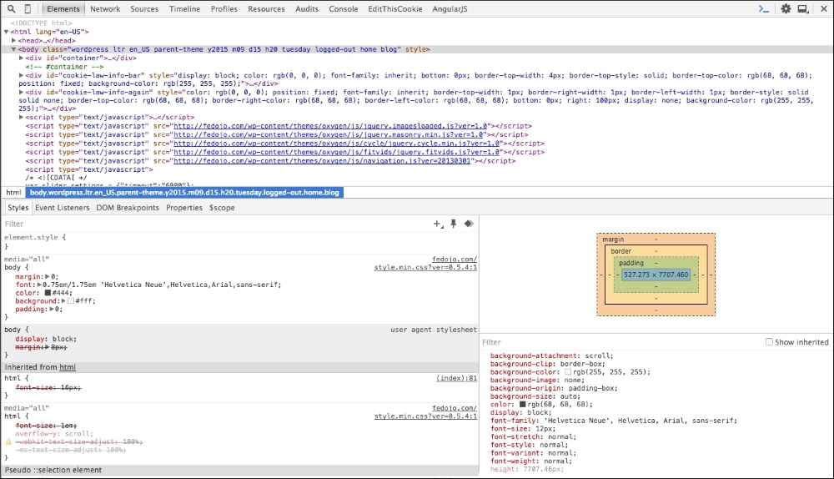Expand the cookie-law-info-bar div
This screenshot has height=479, width=834.
tap(22, 76)
